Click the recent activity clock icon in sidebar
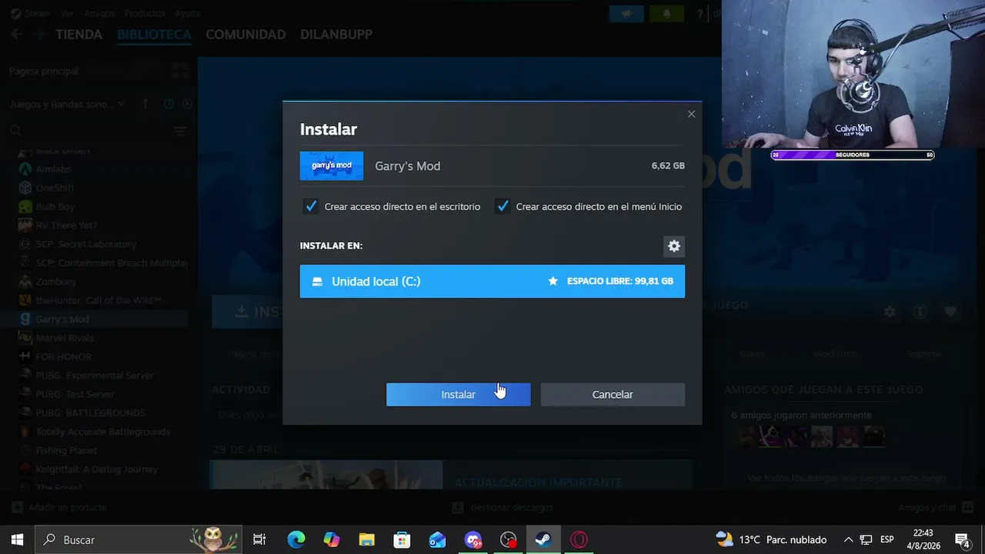Viewport: 985px width, 554px height. pyautogui.click(x=169, y=104)
